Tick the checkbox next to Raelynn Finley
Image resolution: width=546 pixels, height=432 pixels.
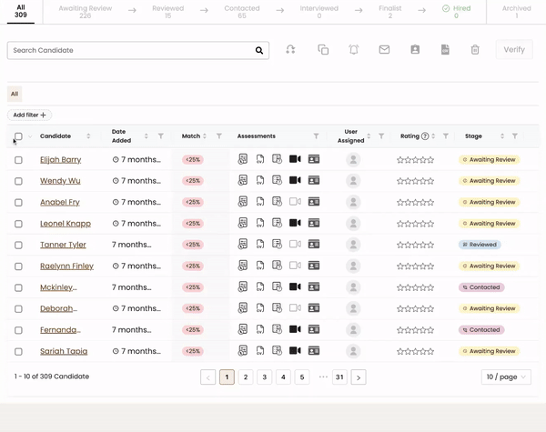coord(18,266)
